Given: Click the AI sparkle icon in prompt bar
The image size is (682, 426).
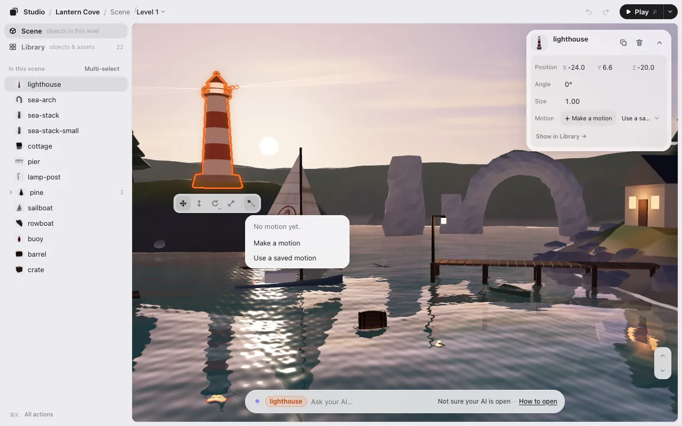Looking at the screenshot, I should pyautogui.click(x=257, y=402).
